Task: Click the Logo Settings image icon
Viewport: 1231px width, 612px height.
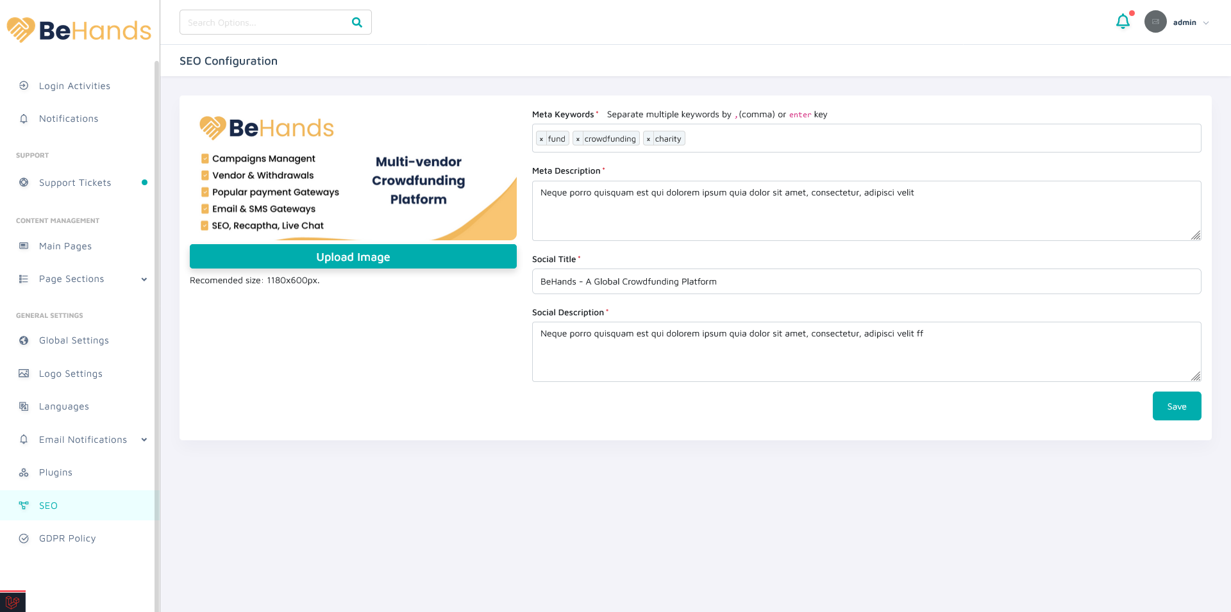Action: pos(24,374)
